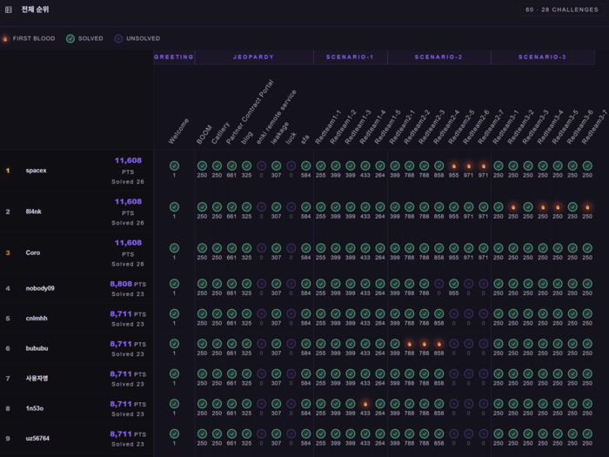Click 1n53o's first blood flame on Redteam1-4
The width and height of the screenshot is (609, 457).
(x=365, y=404)
